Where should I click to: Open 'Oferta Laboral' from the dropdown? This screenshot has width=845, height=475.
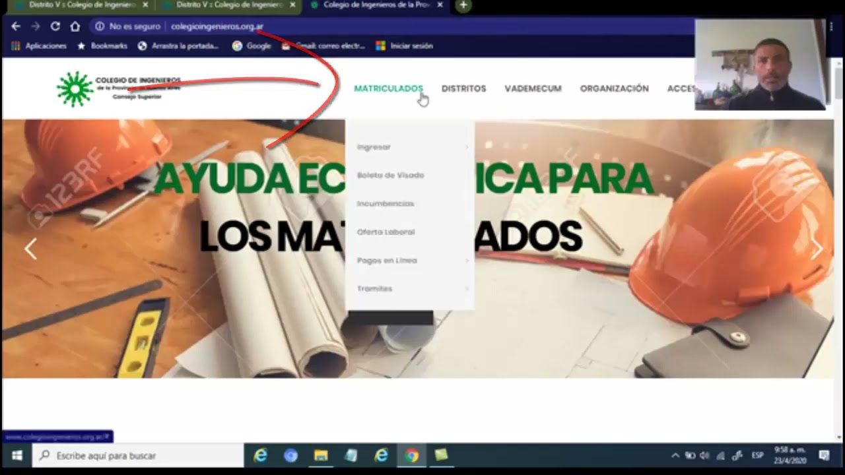pyautogui.click(x=386, y=232)
